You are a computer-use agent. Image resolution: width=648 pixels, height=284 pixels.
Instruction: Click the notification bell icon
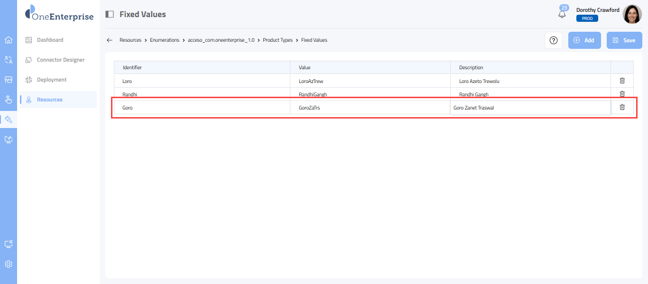(x=562, y=14)
